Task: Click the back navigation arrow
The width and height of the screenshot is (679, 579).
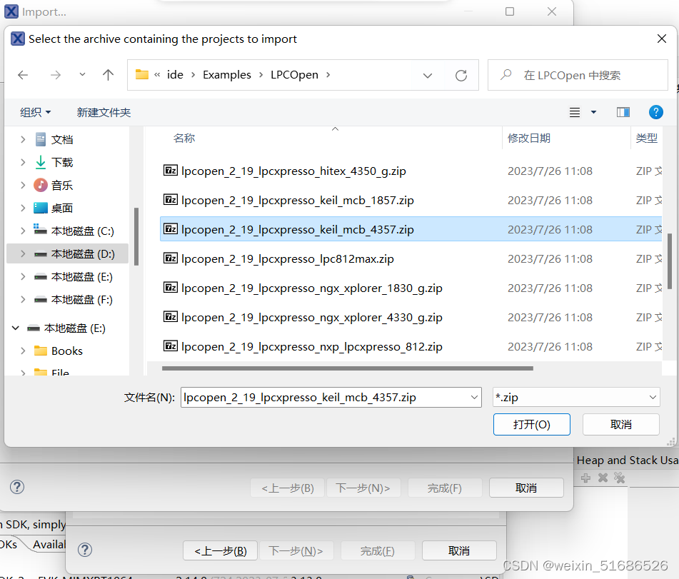Action: tap(22, 74)
